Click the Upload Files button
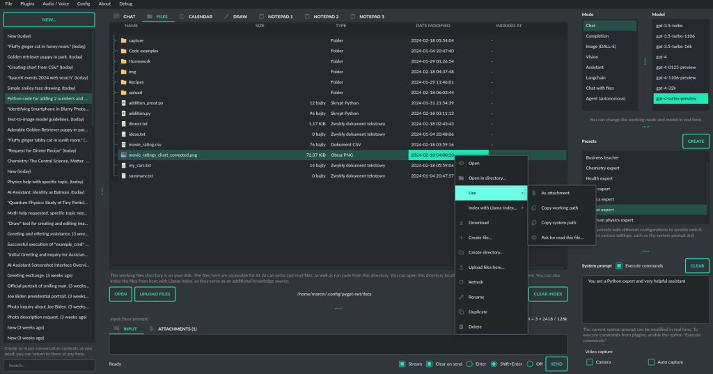 (x=155, y=294)
